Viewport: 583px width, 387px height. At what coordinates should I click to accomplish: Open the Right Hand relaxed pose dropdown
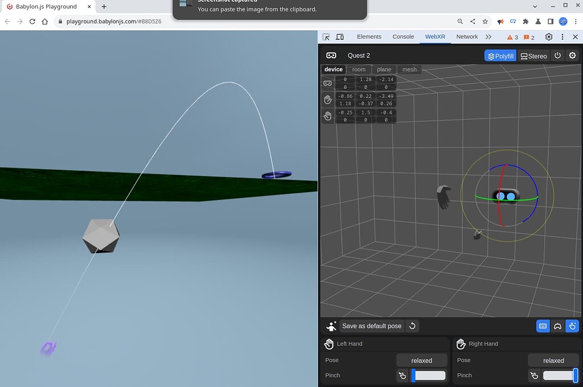pos(553,360)
